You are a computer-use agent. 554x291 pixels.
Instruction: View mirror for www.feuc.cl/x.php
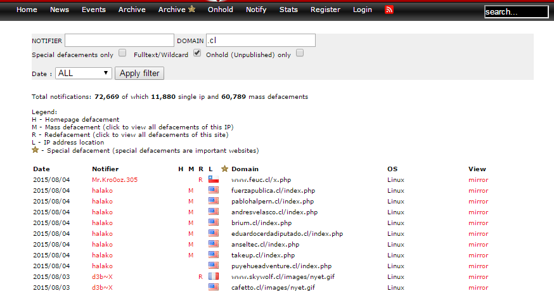tap(479, 179)
